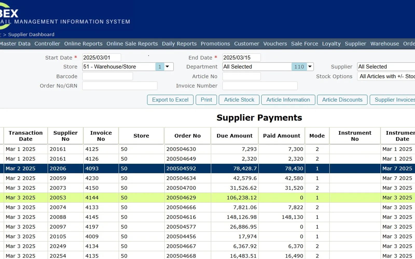Sort by Store column header
Image resolution: width=415 pixels, height=259 pixels.
[x=141, y=136]
